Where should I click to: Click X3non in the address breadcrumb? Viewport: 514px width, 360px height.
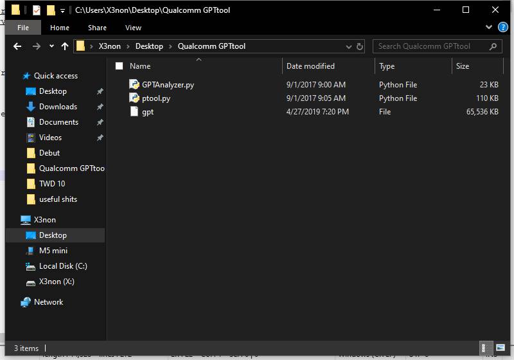[x=109, y=46]
